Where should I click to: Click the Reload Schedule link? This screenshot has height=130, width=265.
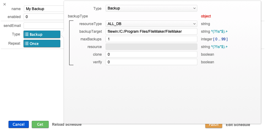point(67,124)
